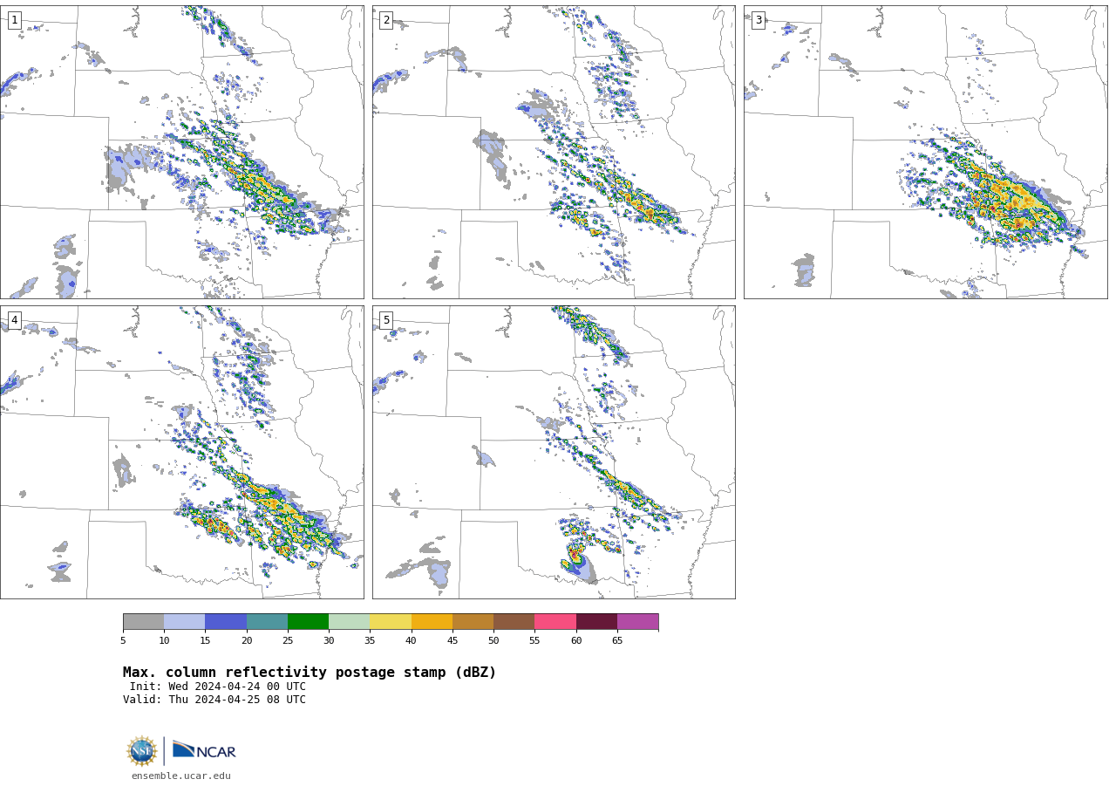
Task: Open ensemble member 4 reflectivity panel
Action: (182, 452)
